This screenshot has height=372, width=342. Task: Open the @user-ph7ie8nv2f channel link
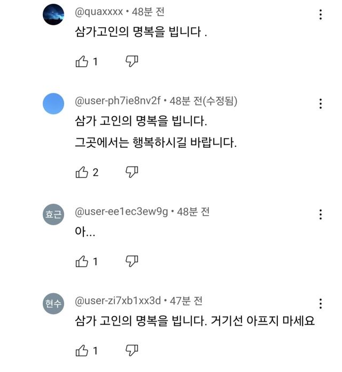[118, 100]
